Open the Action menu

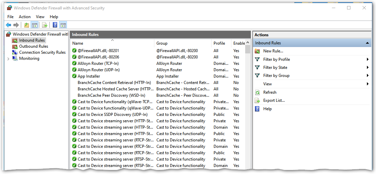click(x=25, y=17)
